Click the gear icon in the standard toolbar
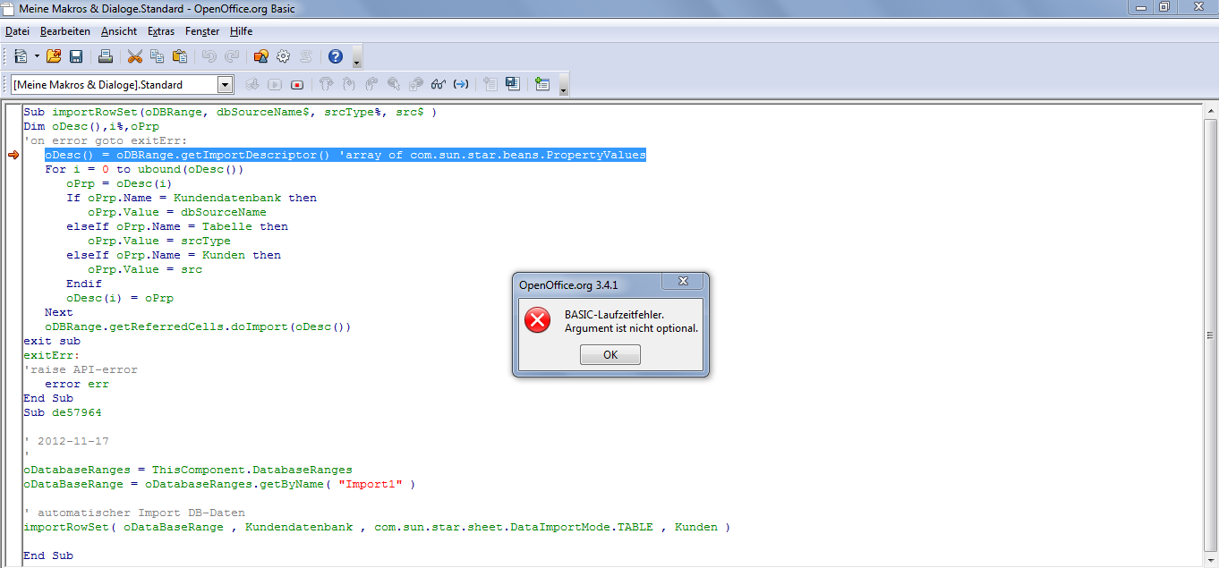The height and width of the screenshot is (568, 1219). point(284,56)
